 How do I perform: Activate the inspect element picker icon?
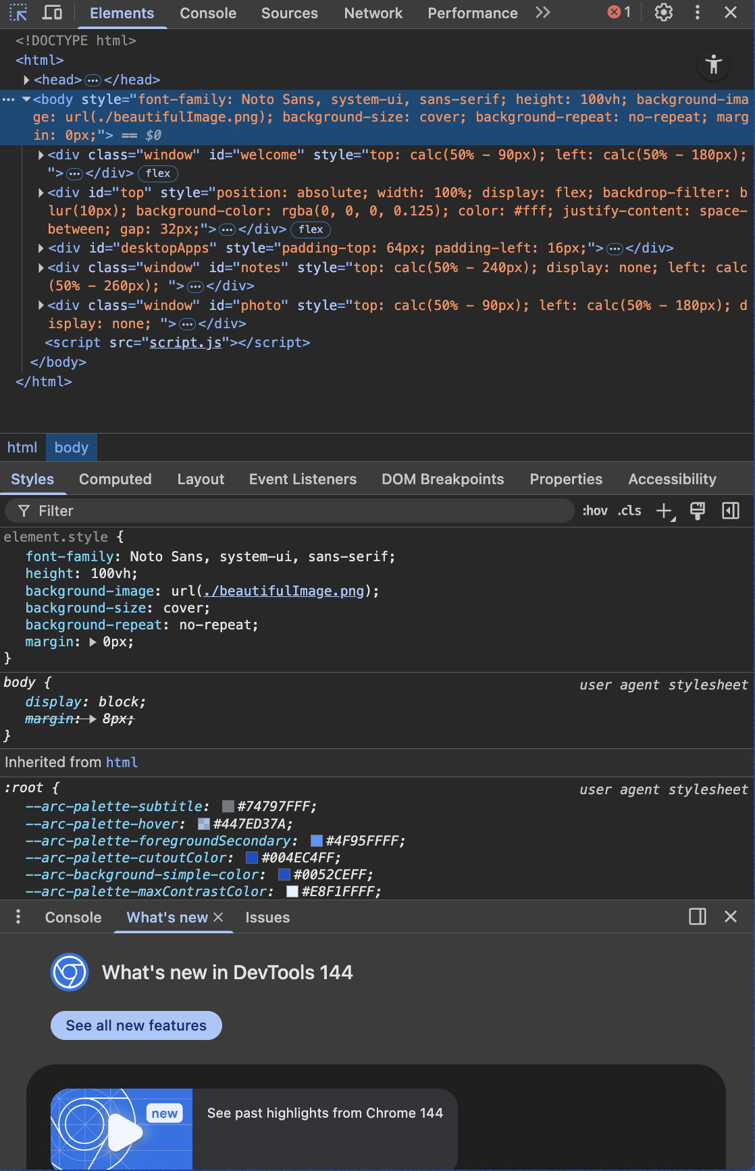coord(18,13)
